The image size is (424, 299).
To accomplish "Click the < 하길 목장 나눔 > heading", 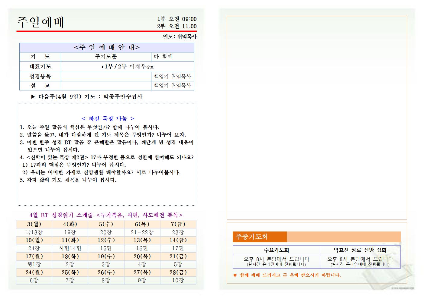I will 108,119.
